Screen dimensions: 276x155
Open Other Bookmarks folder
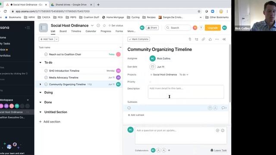point(217,17)
